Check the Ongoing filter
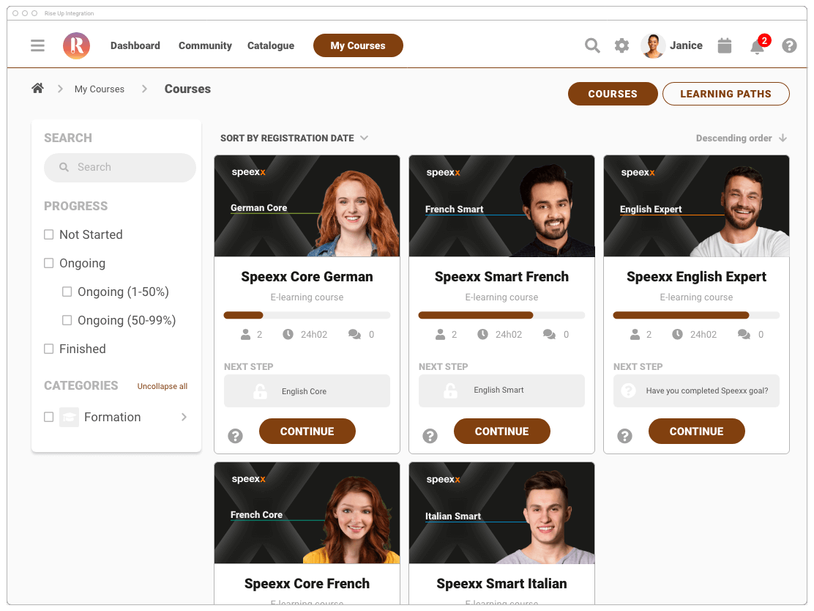Image resolution: width=814 pixels, height=611 pixels. 49,264
